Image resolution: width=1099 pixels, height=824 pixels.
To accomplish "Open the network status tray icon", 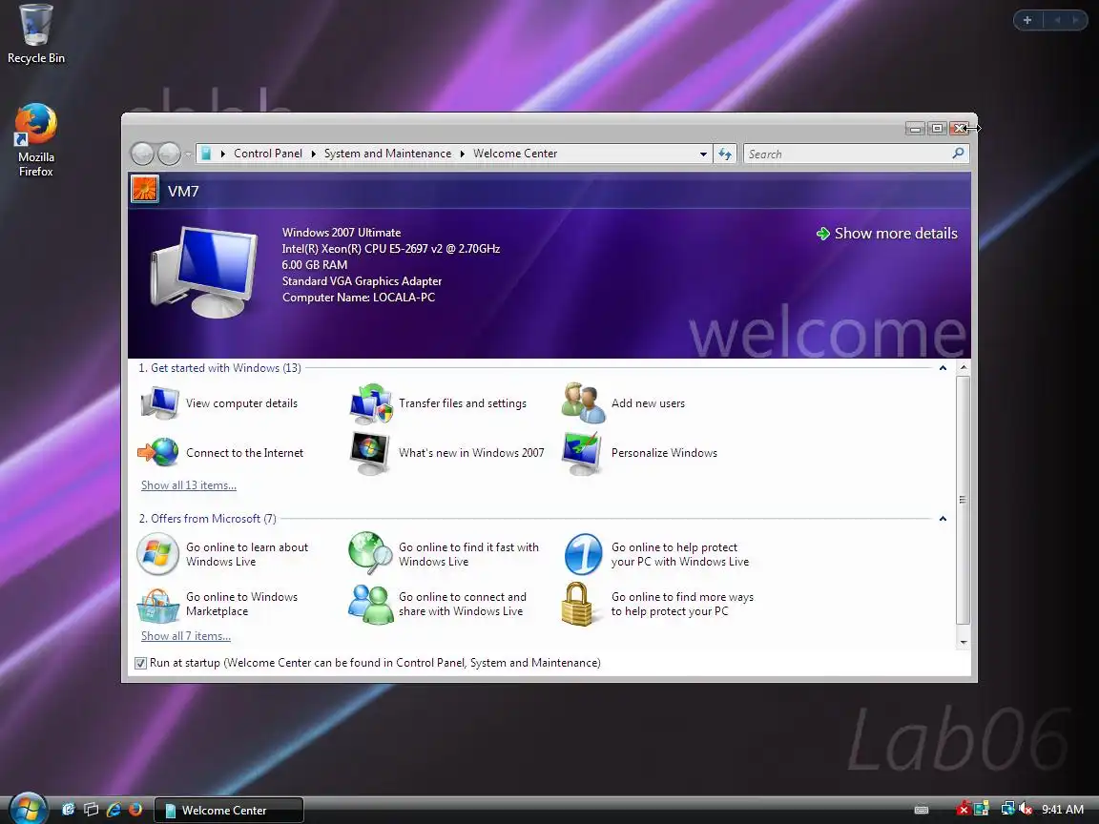I will (x=1007, y=810).
